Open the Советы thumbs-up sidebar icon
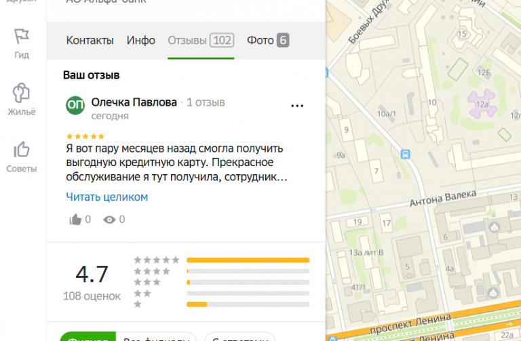 [x=21, y=149]
